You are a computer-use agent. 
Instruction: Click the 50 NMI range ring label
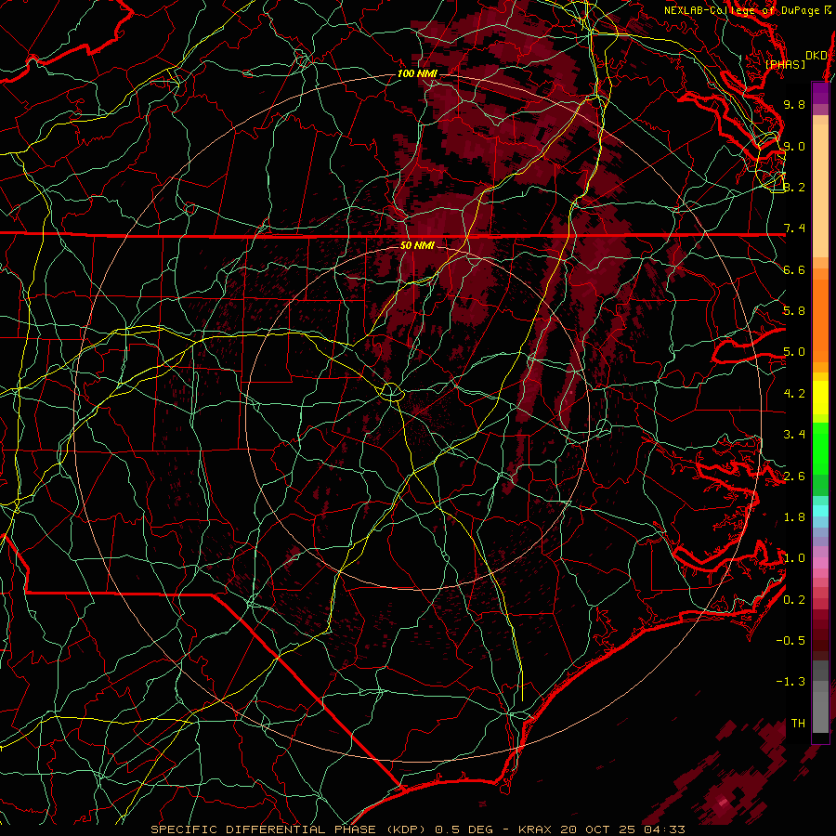click(x=417, y=245)
